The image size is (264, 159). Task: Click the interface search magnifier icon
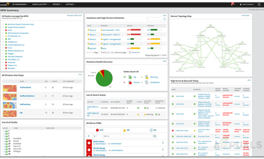[x=164, y=19]
